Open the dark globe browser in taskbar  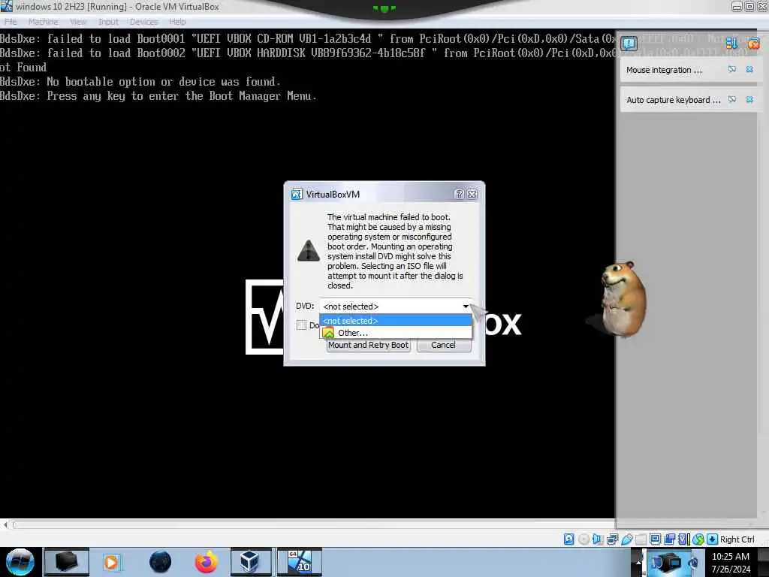[x=161, y=562]
